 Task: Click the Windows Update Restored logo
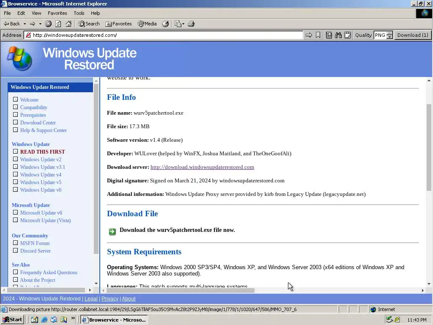[x=72, y=58]
